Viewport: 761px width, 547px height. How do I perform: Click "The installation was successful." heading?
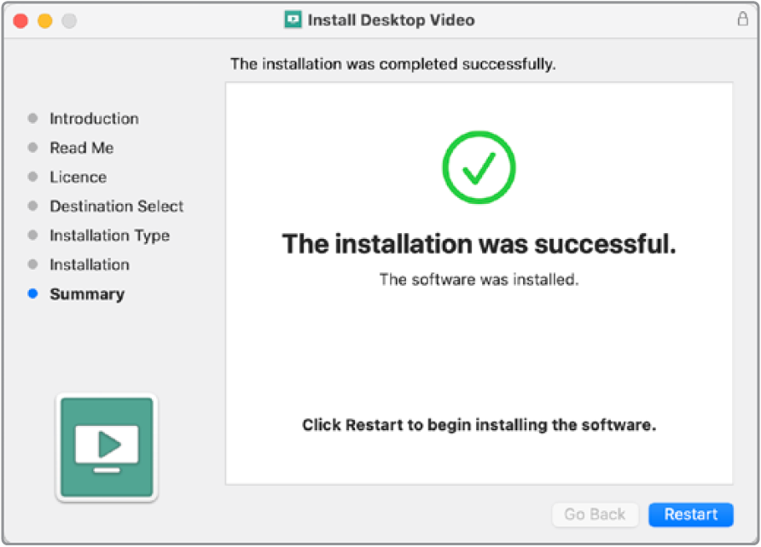click(x=479, y=244)
